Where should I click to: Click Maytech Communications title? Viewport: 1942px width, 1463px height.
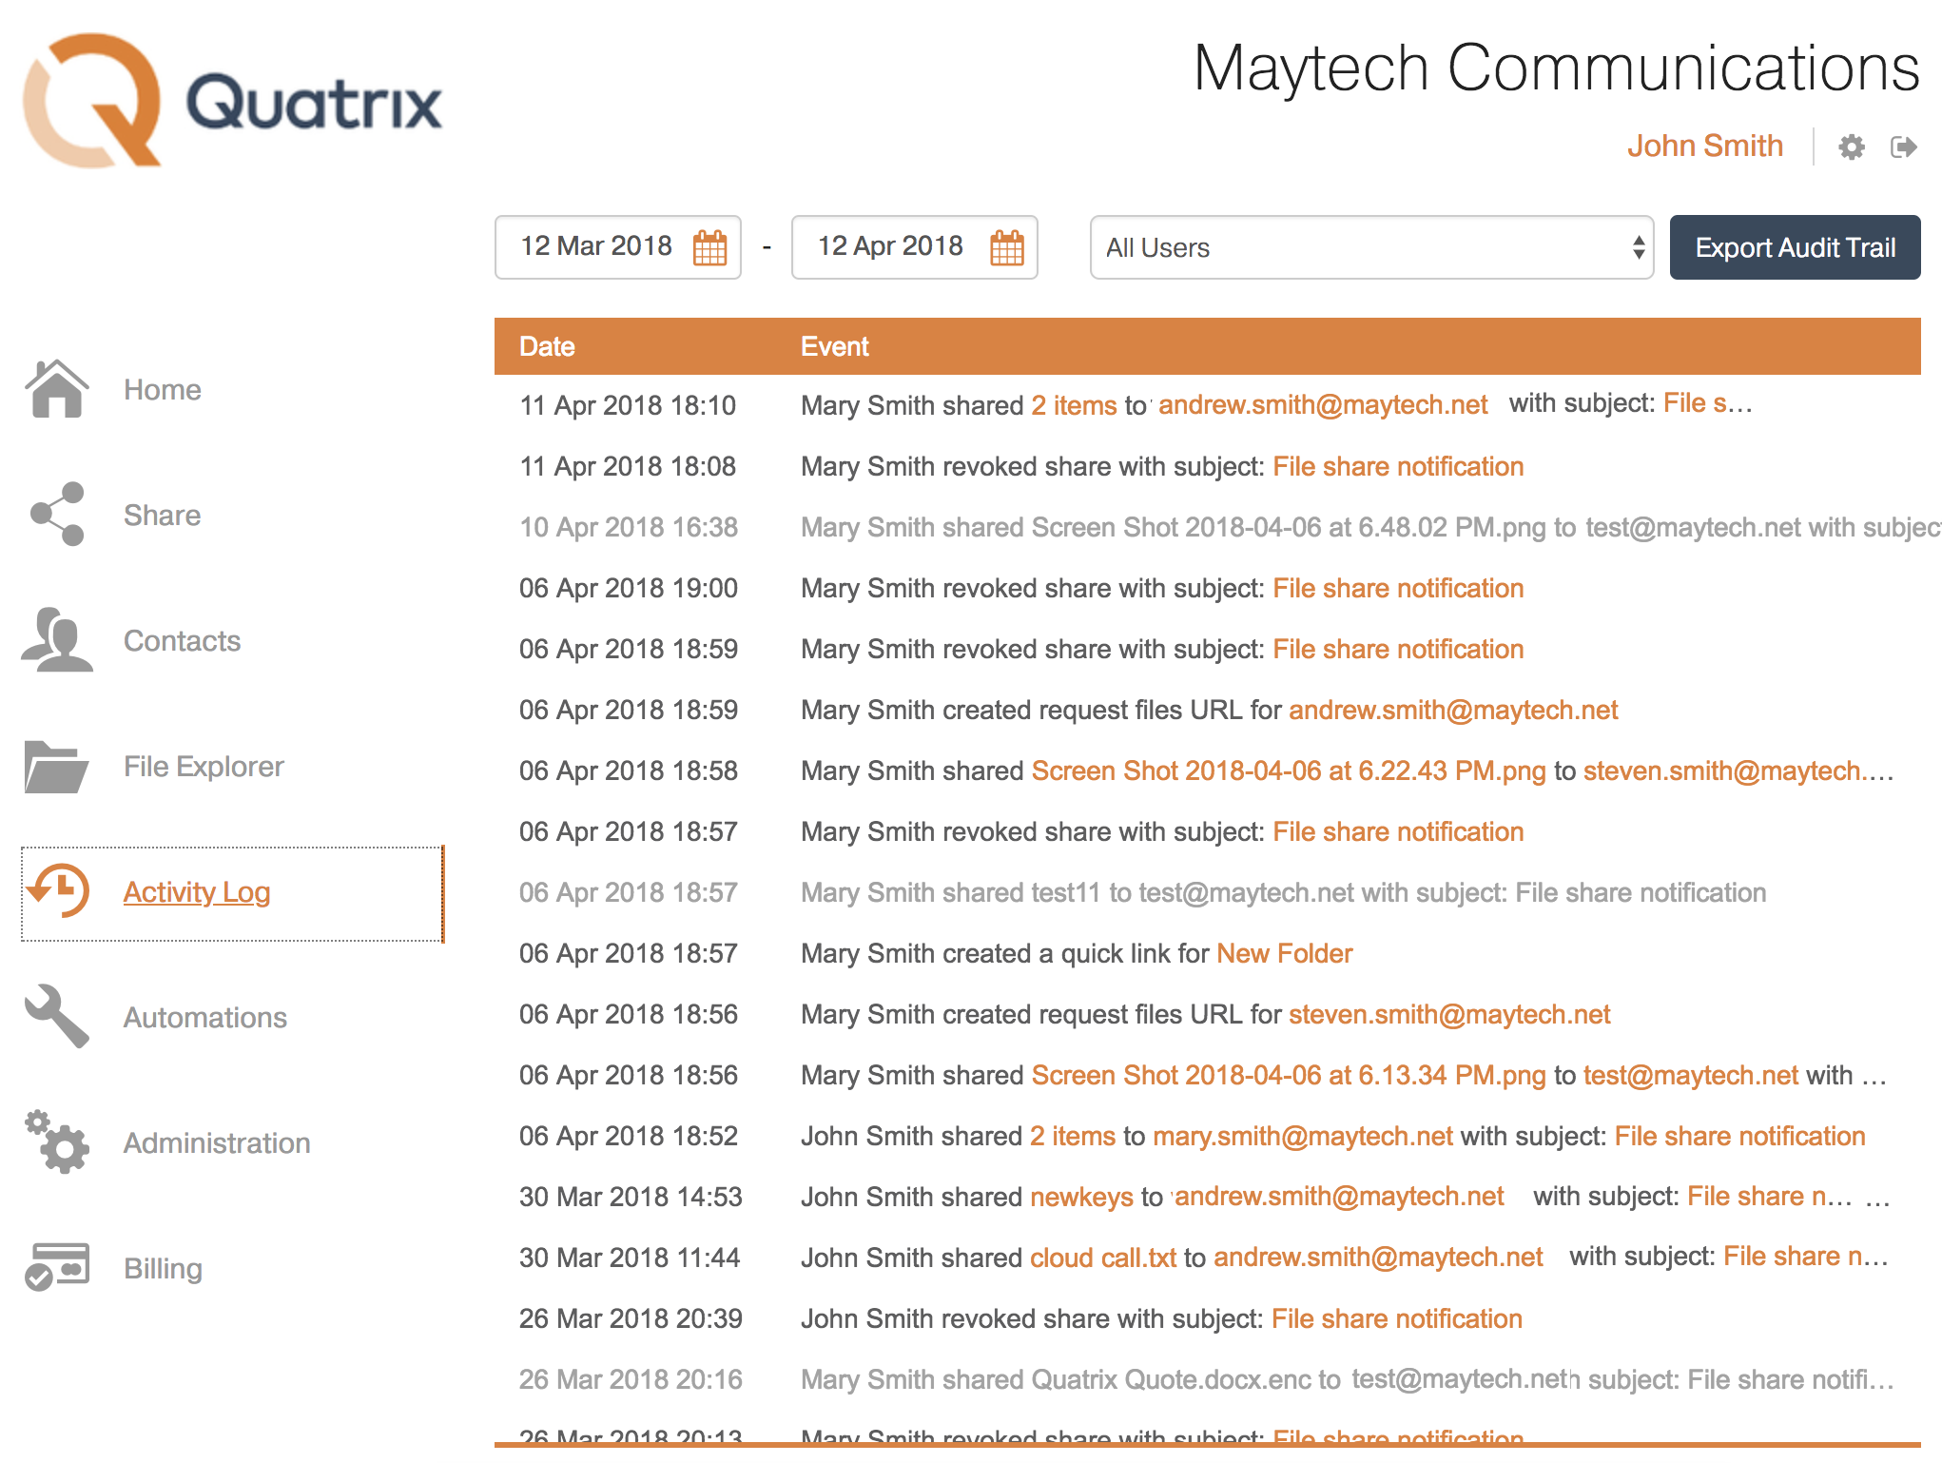click(x=1556, y=68)
